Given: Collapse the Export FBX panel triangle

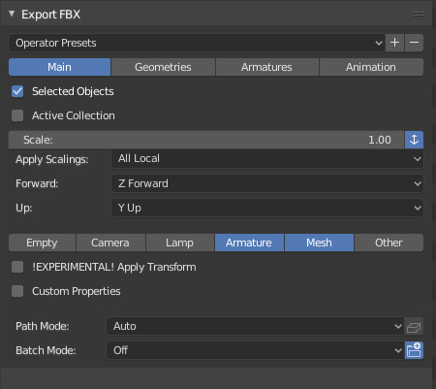Looking at the screenshot, I should (12, 14).
